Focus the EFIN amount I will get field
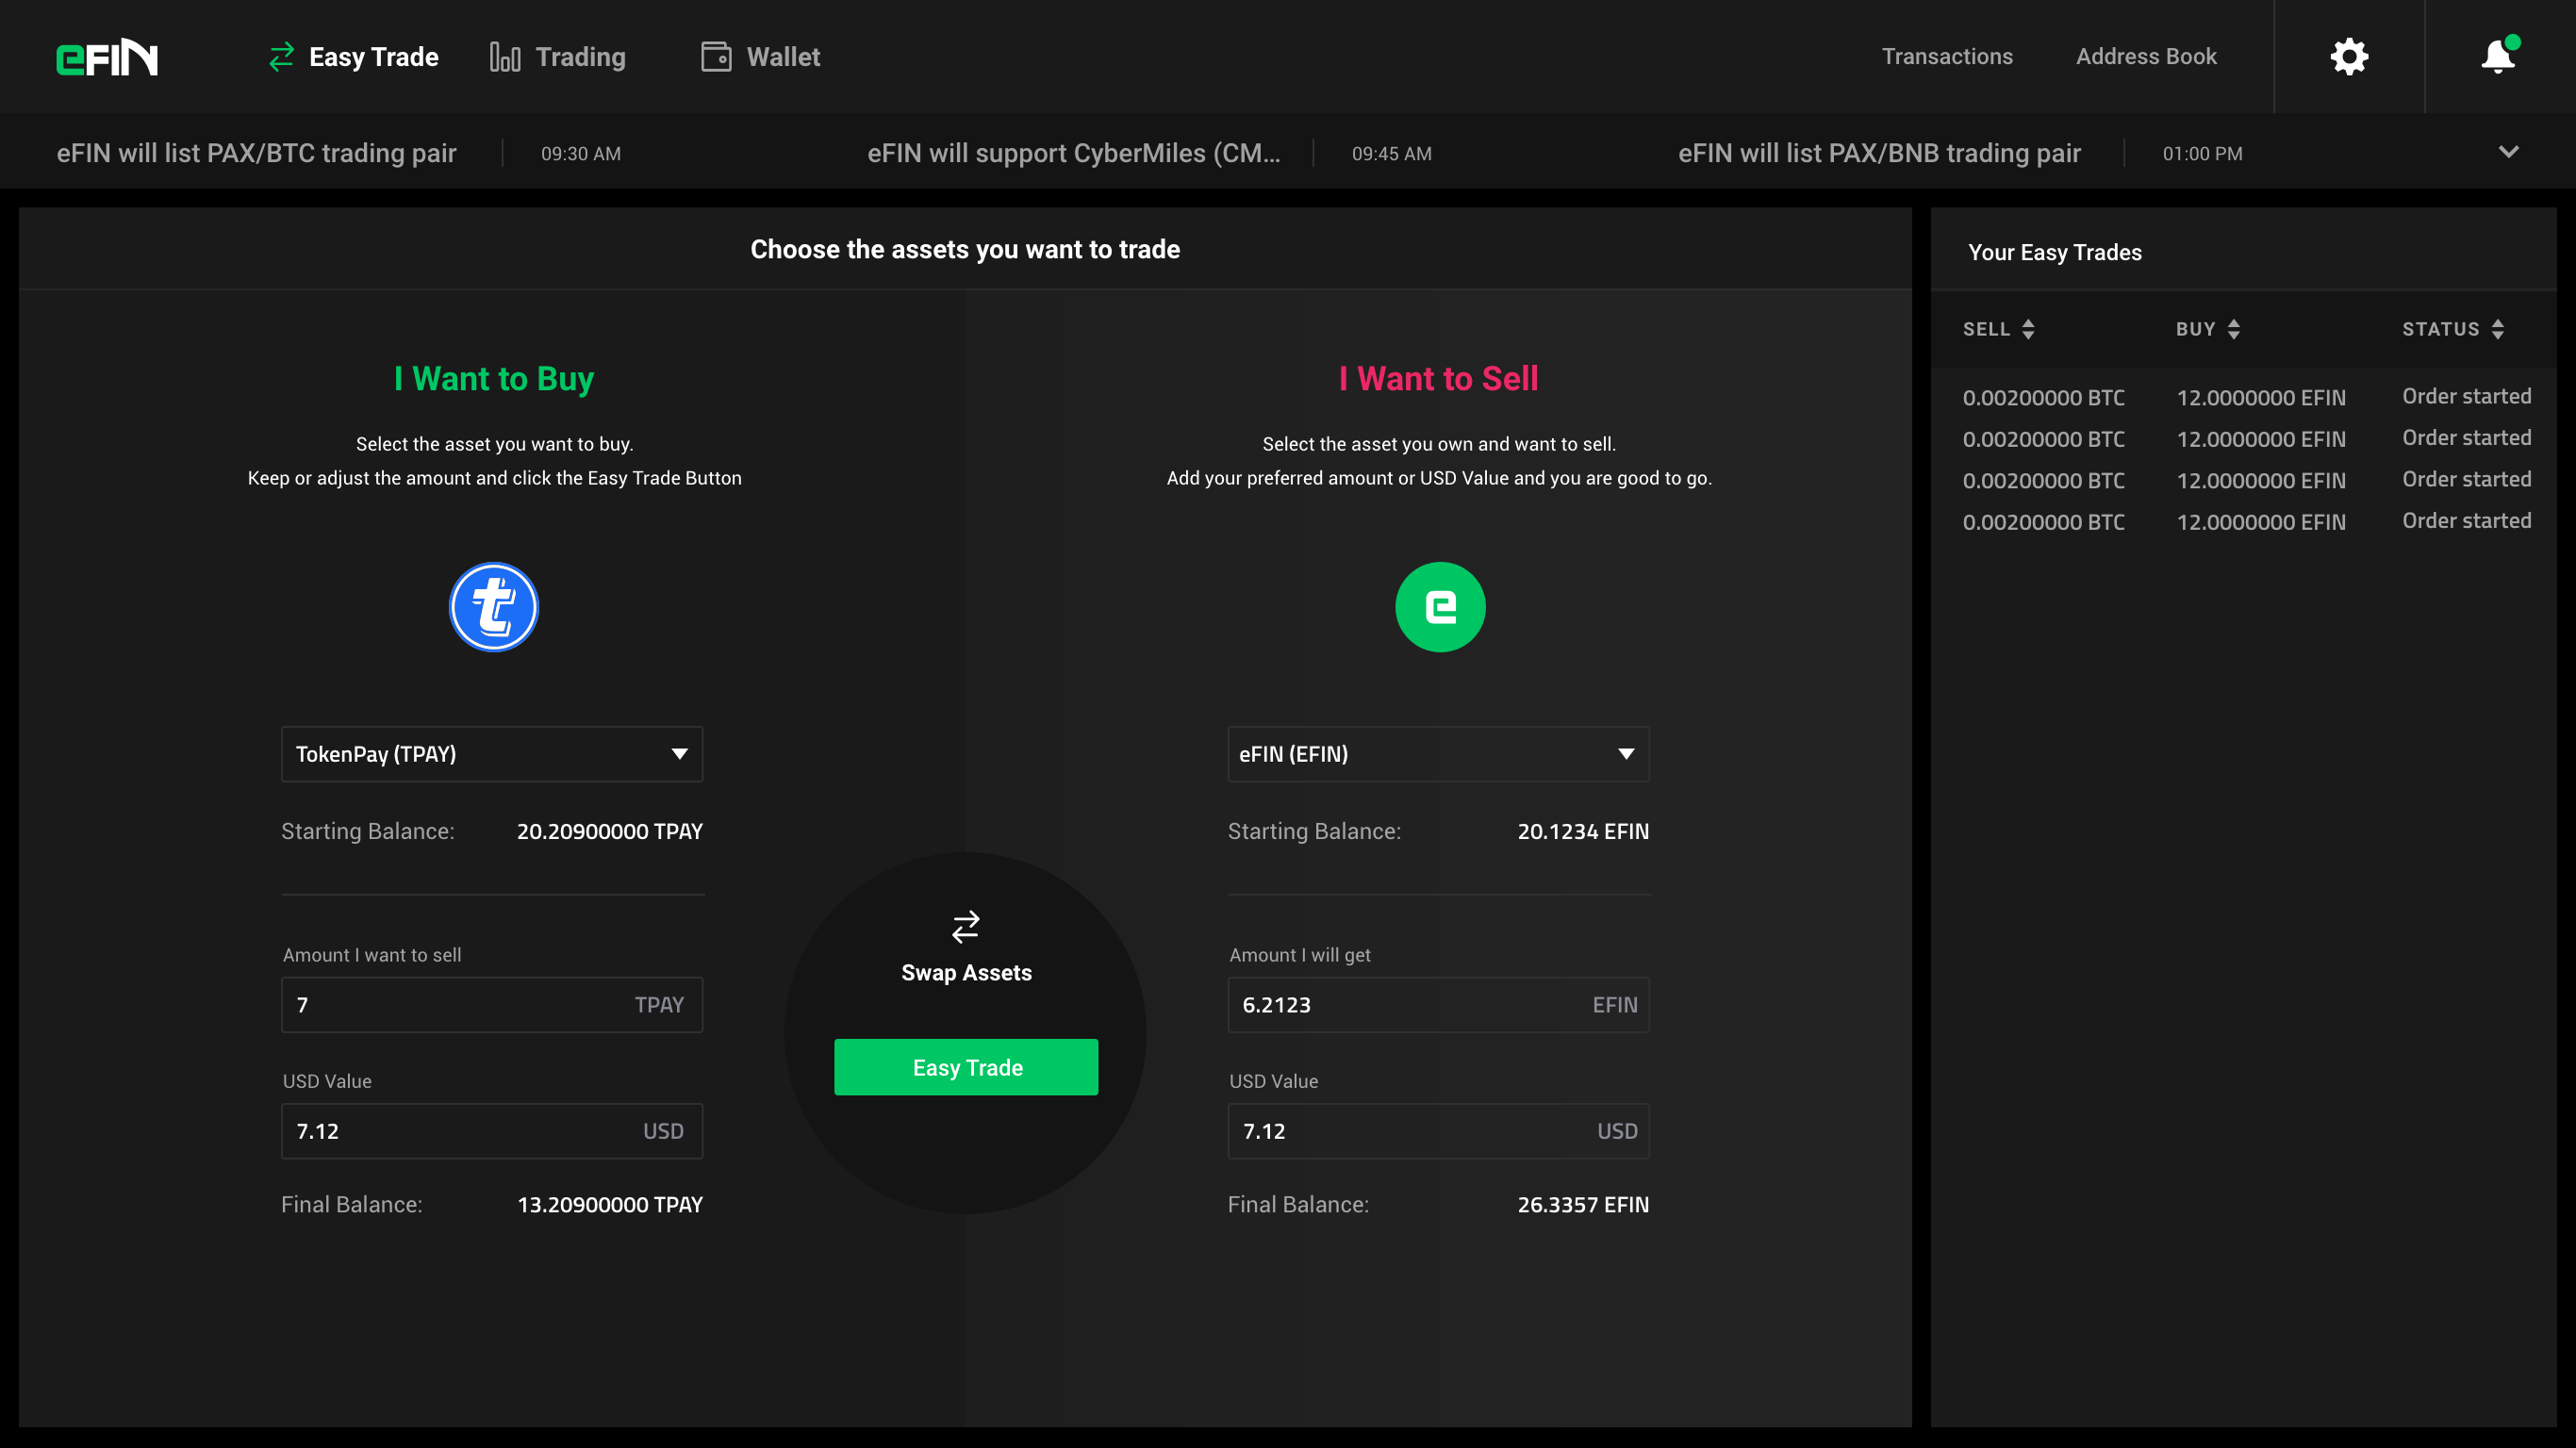2576x1448 pixels. (x=1438, y=1005)
